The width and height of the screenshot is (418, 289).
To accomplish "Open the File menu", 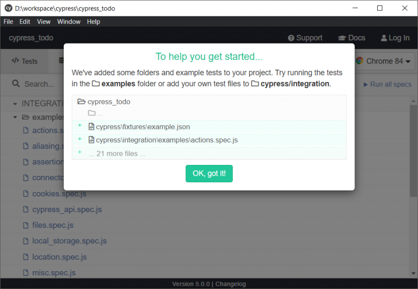I will tap(8, 22).
